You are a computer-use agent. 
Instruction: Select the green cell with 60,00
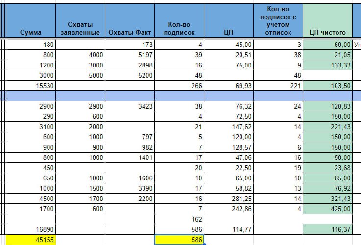click(328, 45)
